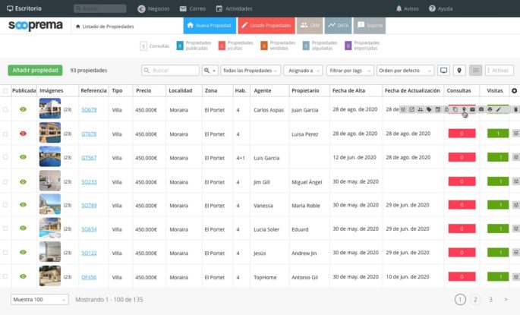This screenshot has height=315, width=520.
Task: Click the pencil edit icon in first row
Action: (499, 109)
